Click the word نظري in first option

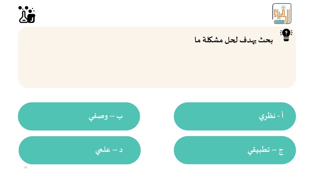click(267, 116)
